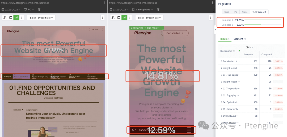Open three-dot menu next to PC heatmap URL

[x=104, y=3]
